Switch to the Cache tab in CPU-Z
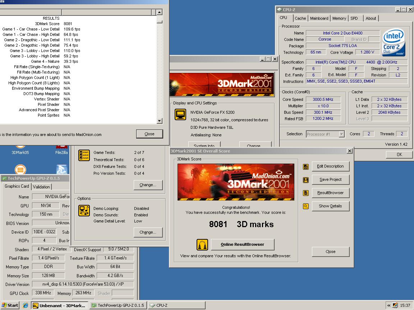The width and height of the screenshot is (414, 310). (x=300, y=18)
